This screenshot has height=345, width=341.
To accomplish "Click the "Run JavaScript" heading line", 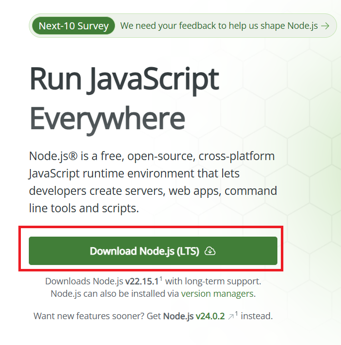I will click(x=124, y=80).
